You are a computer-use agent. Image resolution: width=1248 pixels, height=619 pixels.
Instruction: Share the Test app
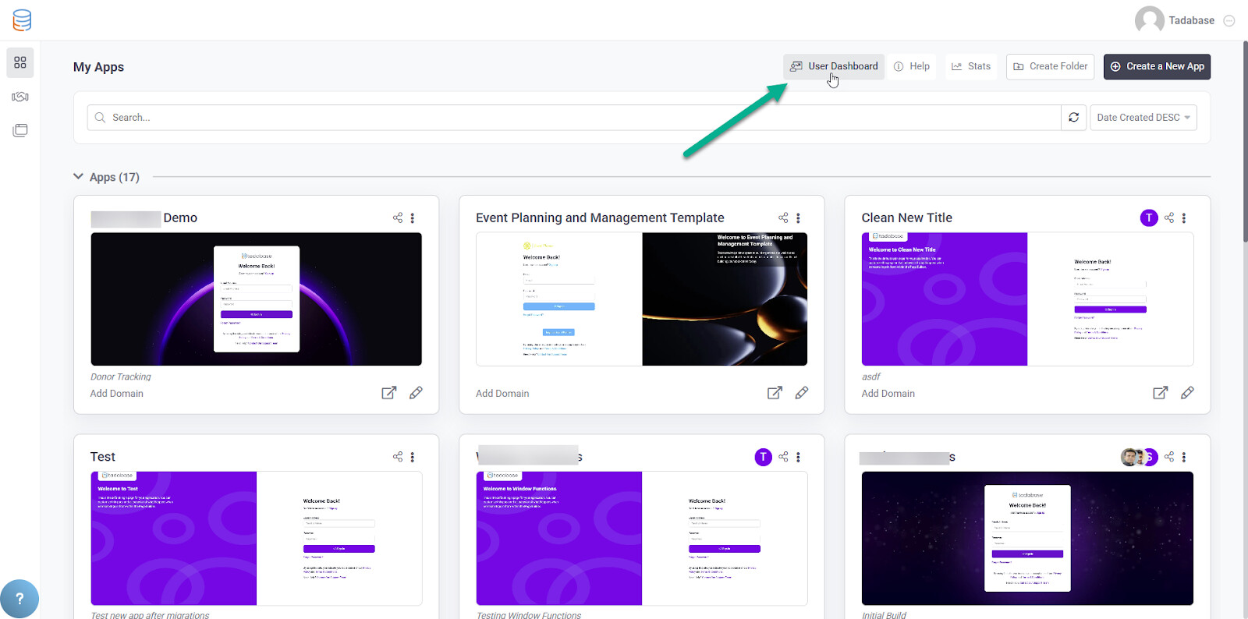point(398,457)
